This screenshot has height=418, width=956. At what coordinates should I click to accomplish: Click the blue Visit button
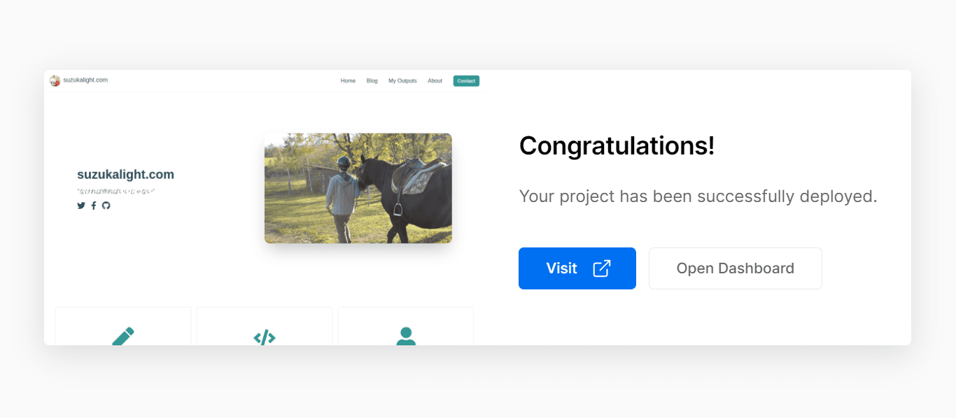click(x=577, y=268)
